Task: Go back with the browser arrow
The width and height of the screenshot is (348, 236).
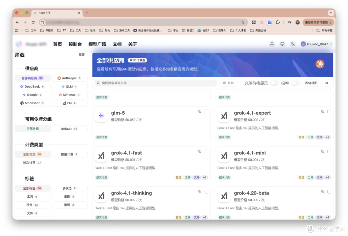Action: [17, 22]
